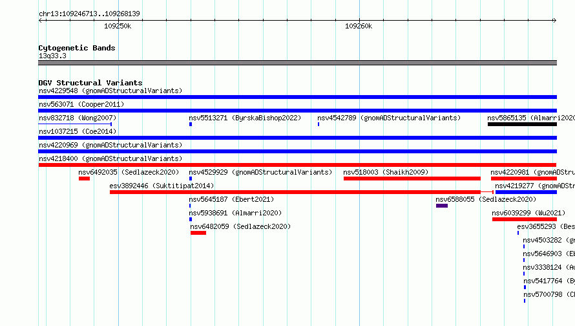
Task: Click the nsv6492035 (Sedlazeck2020) red bar
Action: 84,179
